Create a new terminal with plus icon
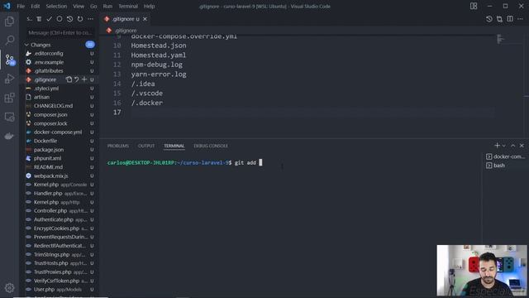 click(497, 146)
